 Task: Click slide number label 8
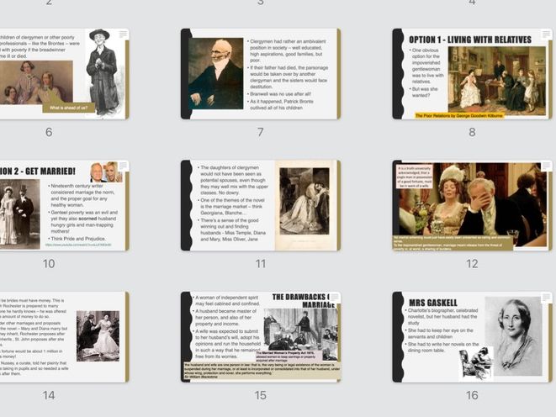(x=473, y=132)
